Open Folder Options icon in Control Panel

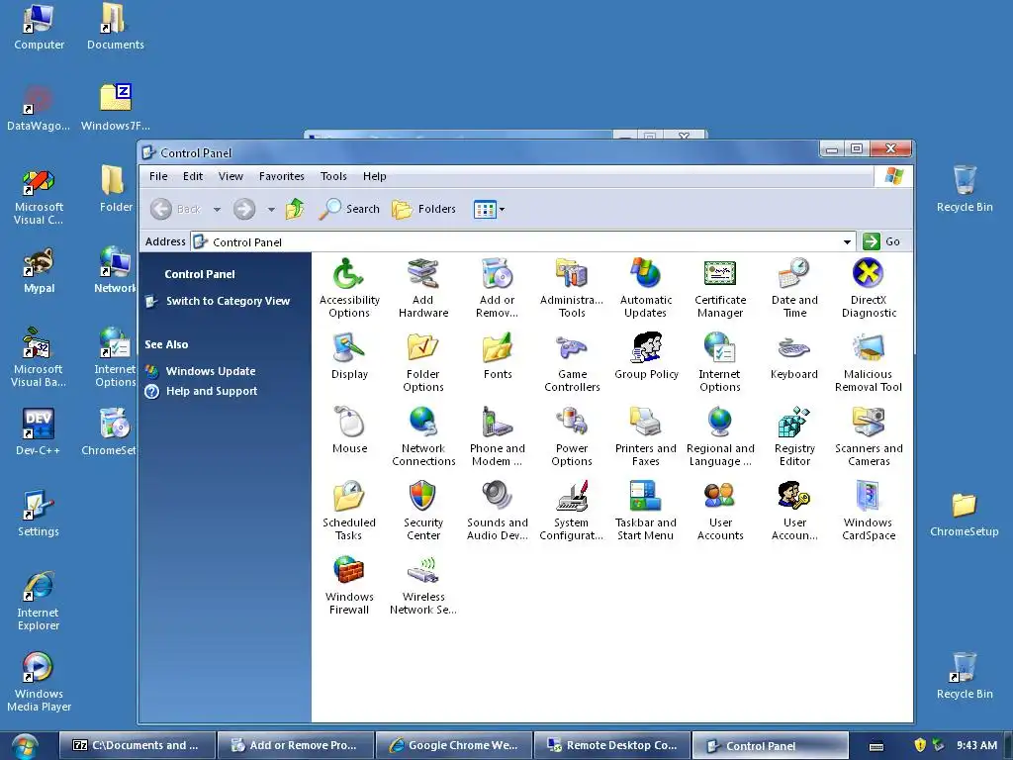pos(423,362)
